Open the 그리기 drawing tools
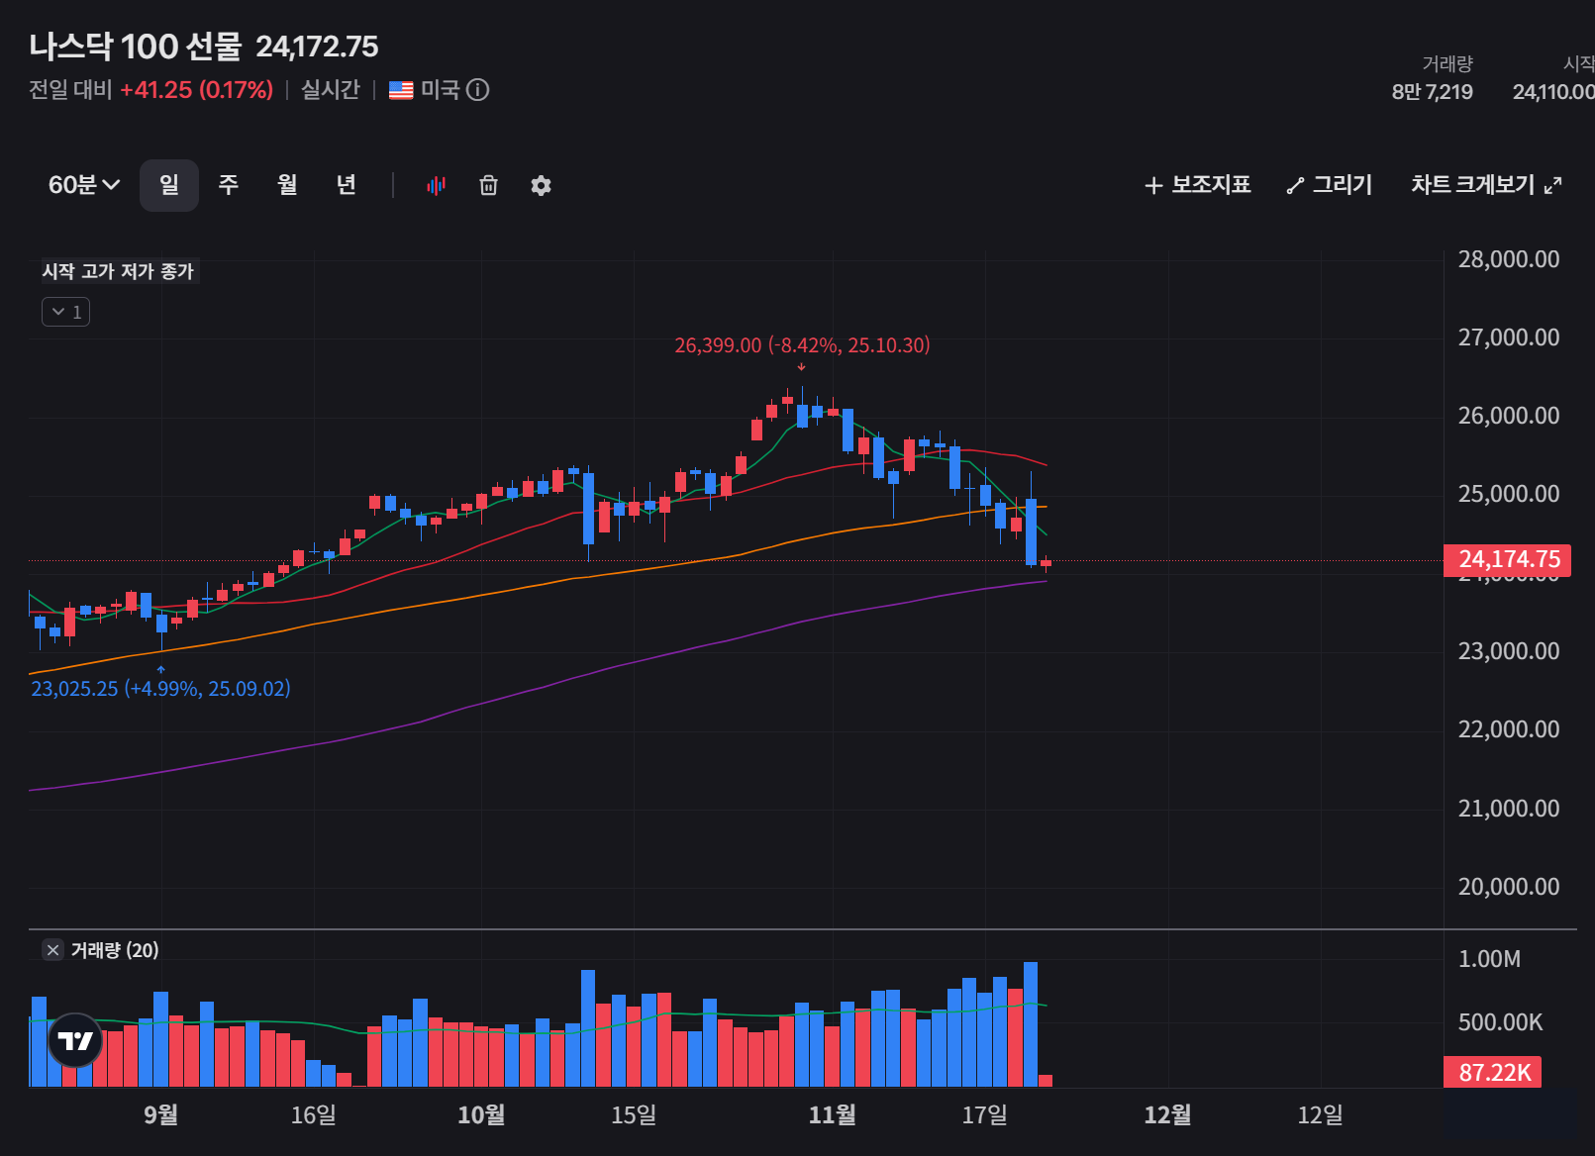The image size is (1595, 1156). click(1329, 185)
